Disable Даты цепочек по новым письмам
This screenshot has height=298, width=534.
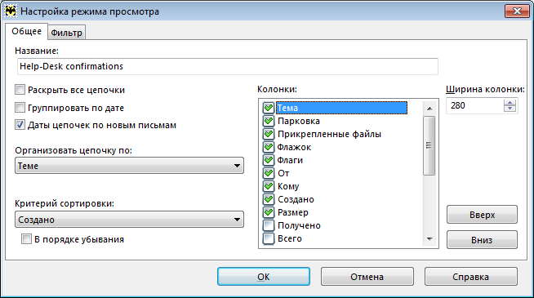pos(20,125)
